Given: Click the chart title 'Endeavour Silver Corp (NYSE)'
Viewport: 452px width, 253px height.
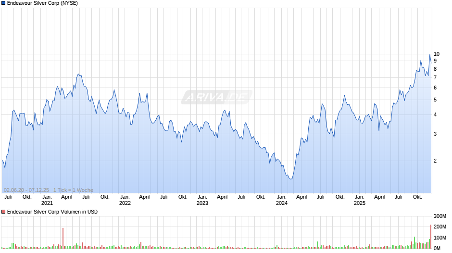Looking at the screenshot, I should [x=42, y=3].
